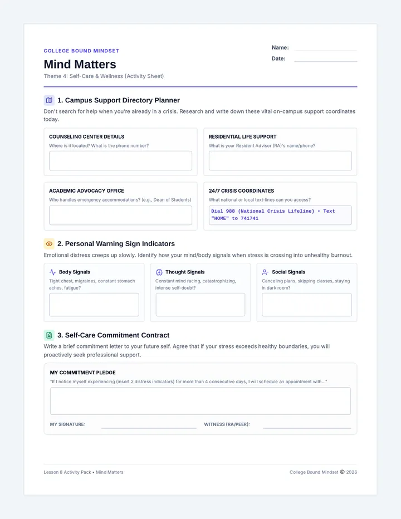
Task: Click the Residential Life Support input box
Action: click(280, 161)
